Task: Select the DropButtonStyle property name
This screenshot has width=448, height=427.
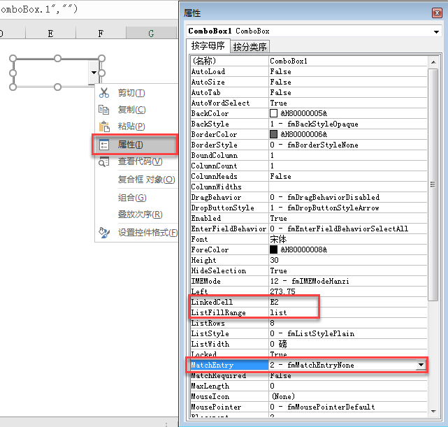Action: pos(222,208)
